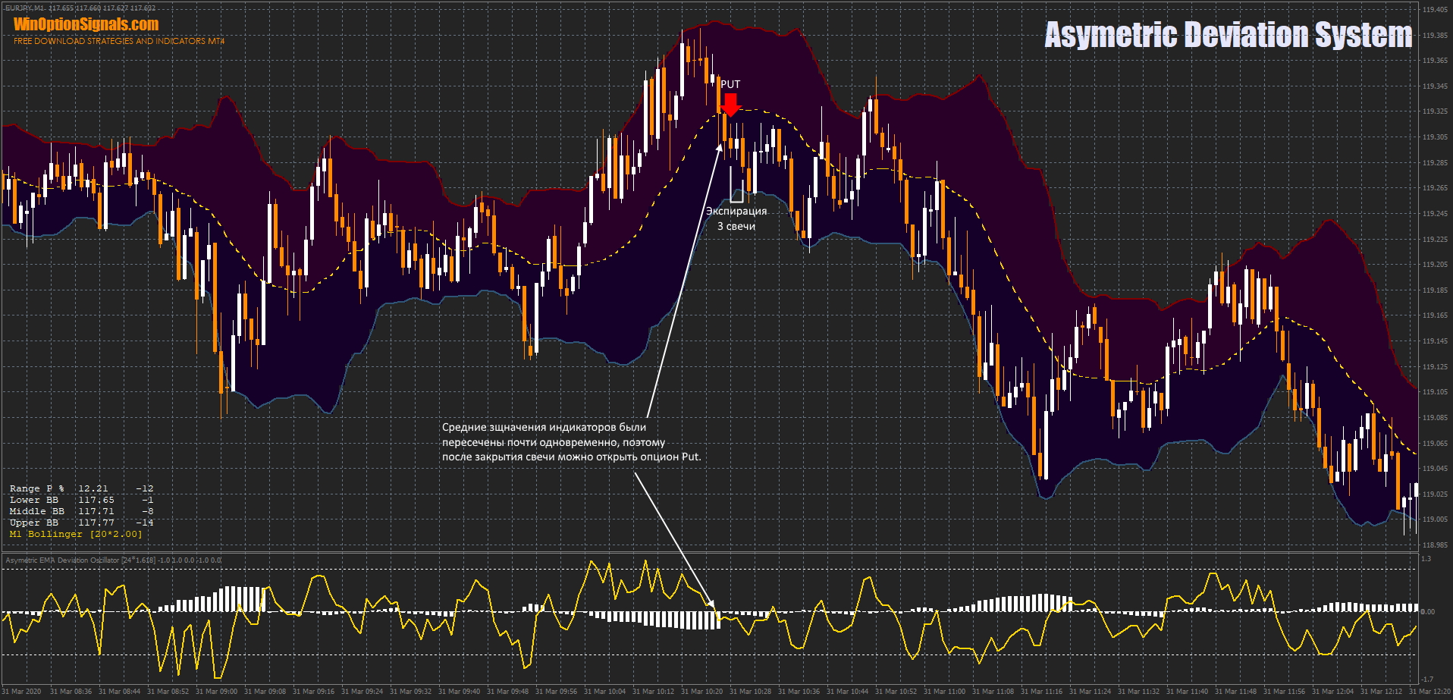The height and width of the screenshot is (700, 1453).
Task: Click the 31 Mar 12:04 time axis label
Action: tap(1332, 692)
